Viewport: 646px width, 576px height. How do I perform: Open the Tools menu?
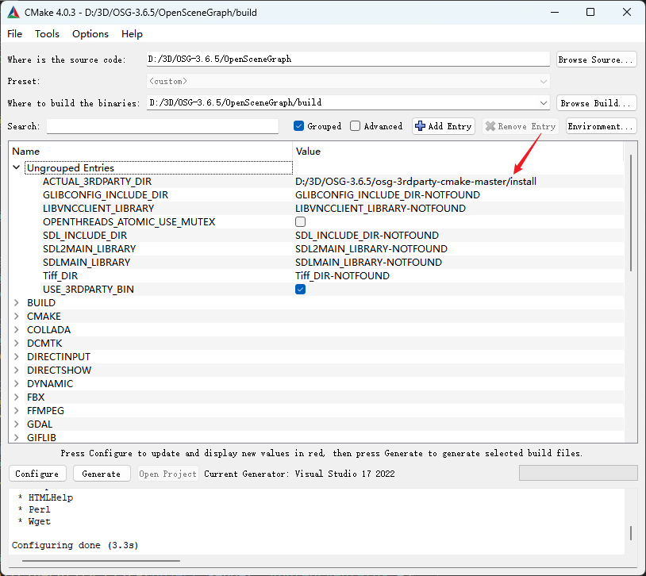[x=47, y=34]
